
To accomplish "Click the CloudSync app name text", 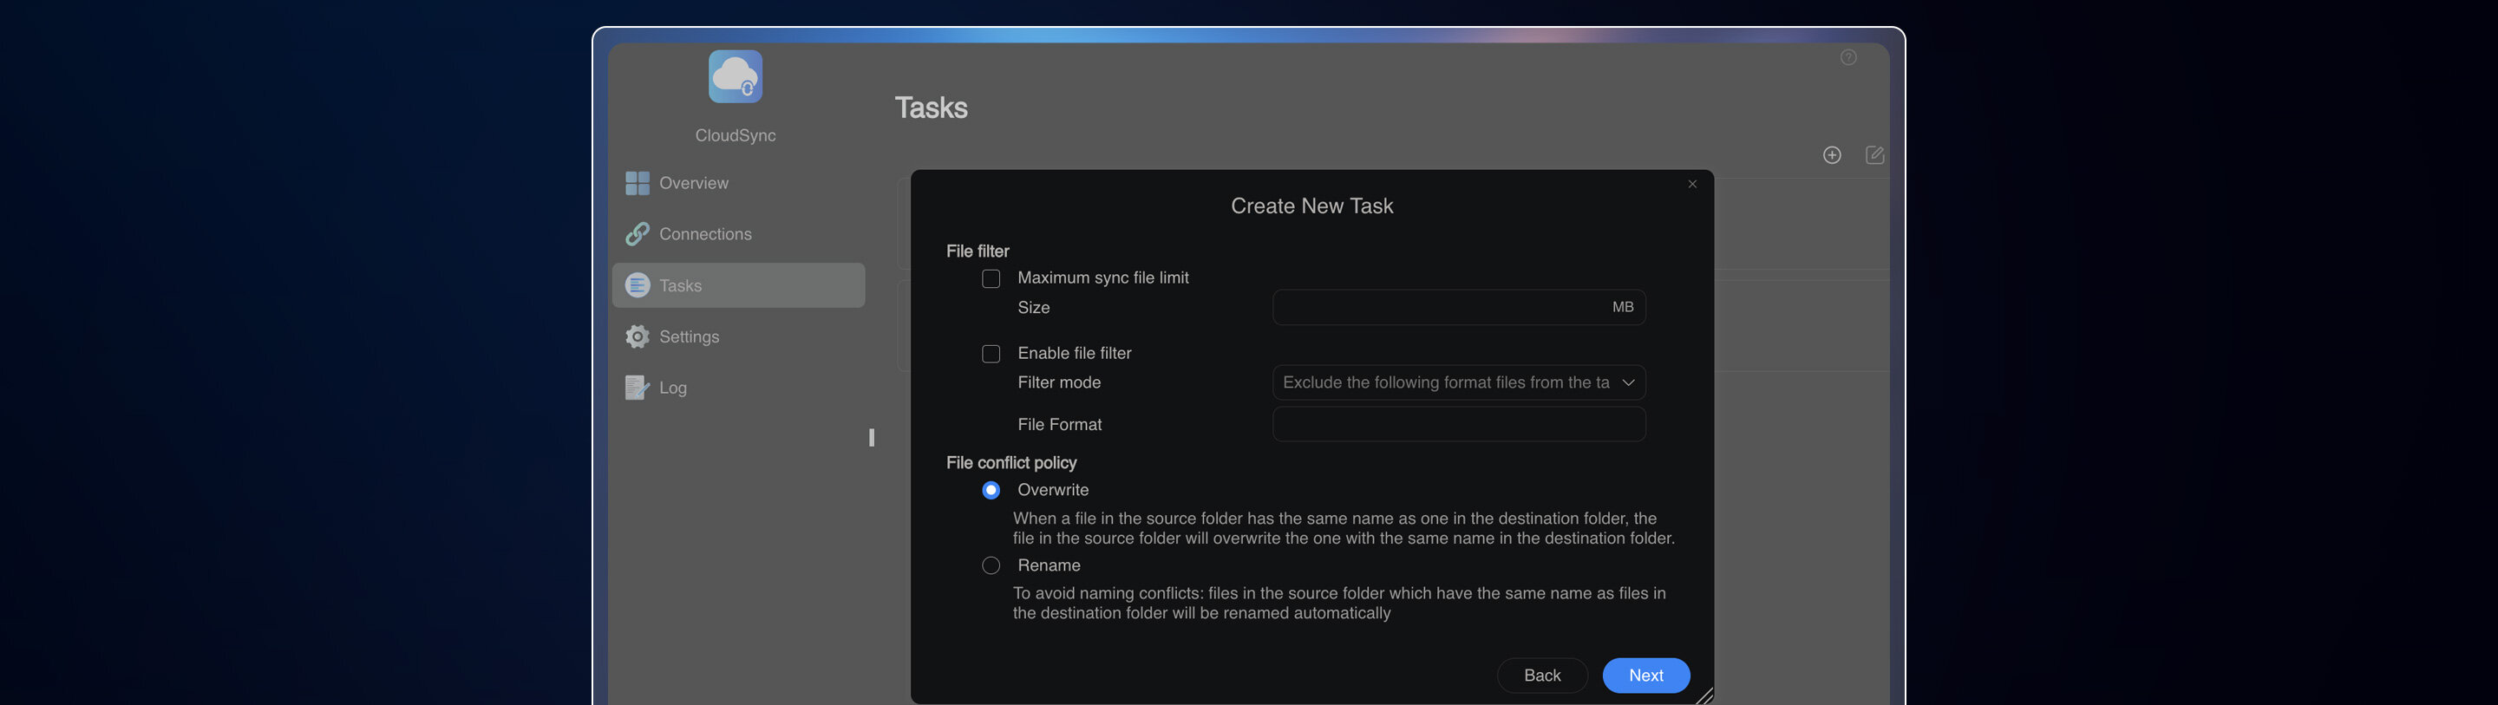I will (x=735, y=136).
